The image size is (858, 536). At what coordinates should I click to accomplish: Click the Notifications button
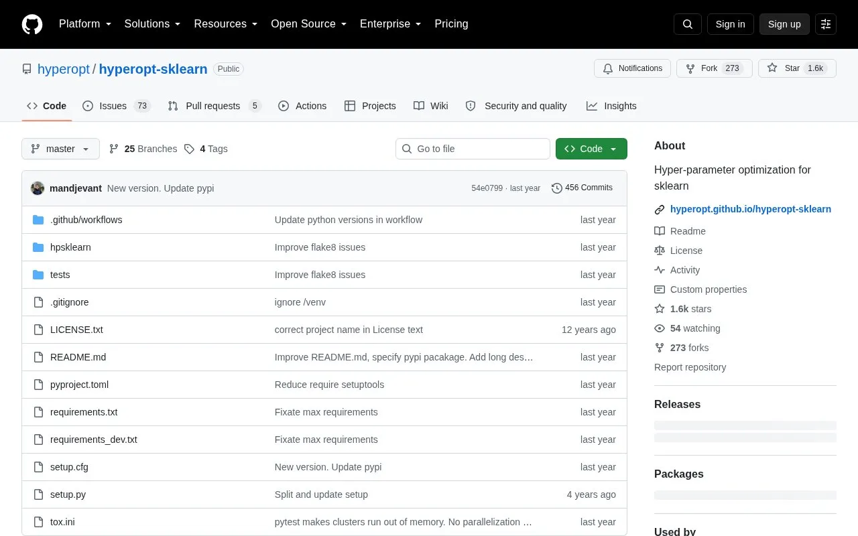(x=632, y=68)
